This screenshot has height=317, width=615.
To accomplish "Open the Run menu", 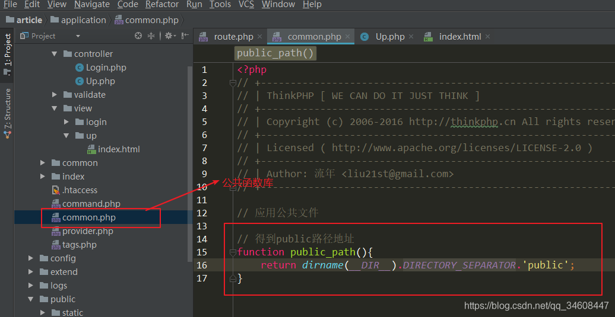I will [194, 5].
